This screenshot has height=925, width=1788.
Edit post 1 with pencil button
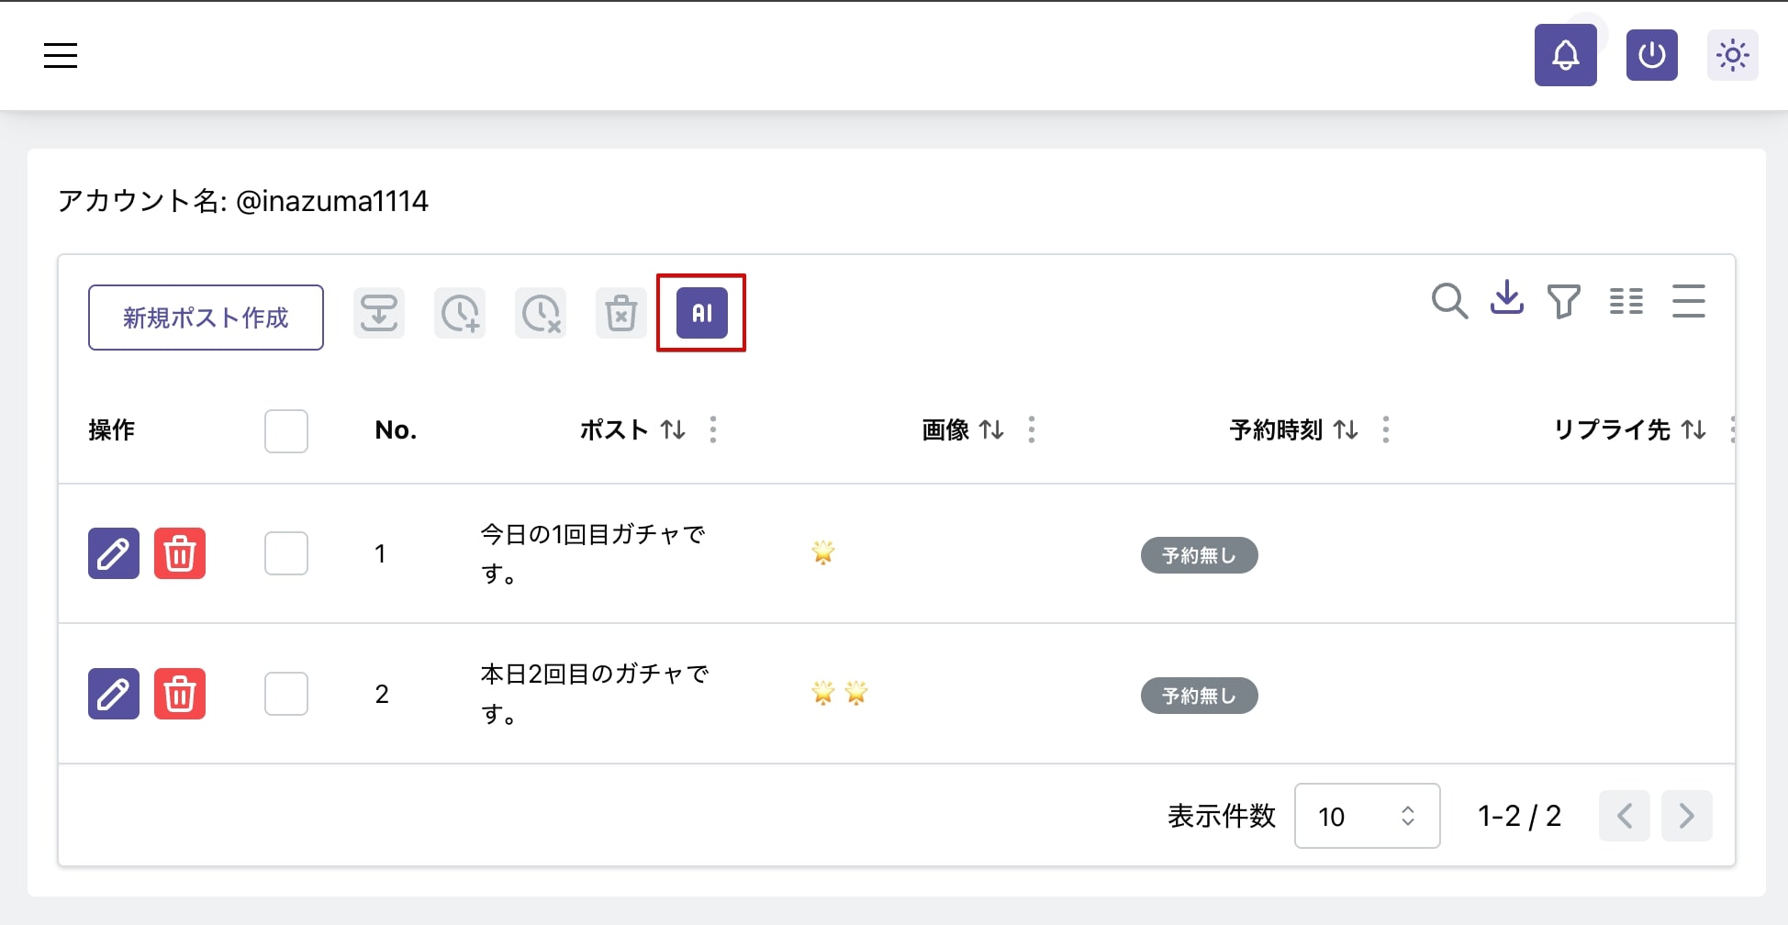114,553
